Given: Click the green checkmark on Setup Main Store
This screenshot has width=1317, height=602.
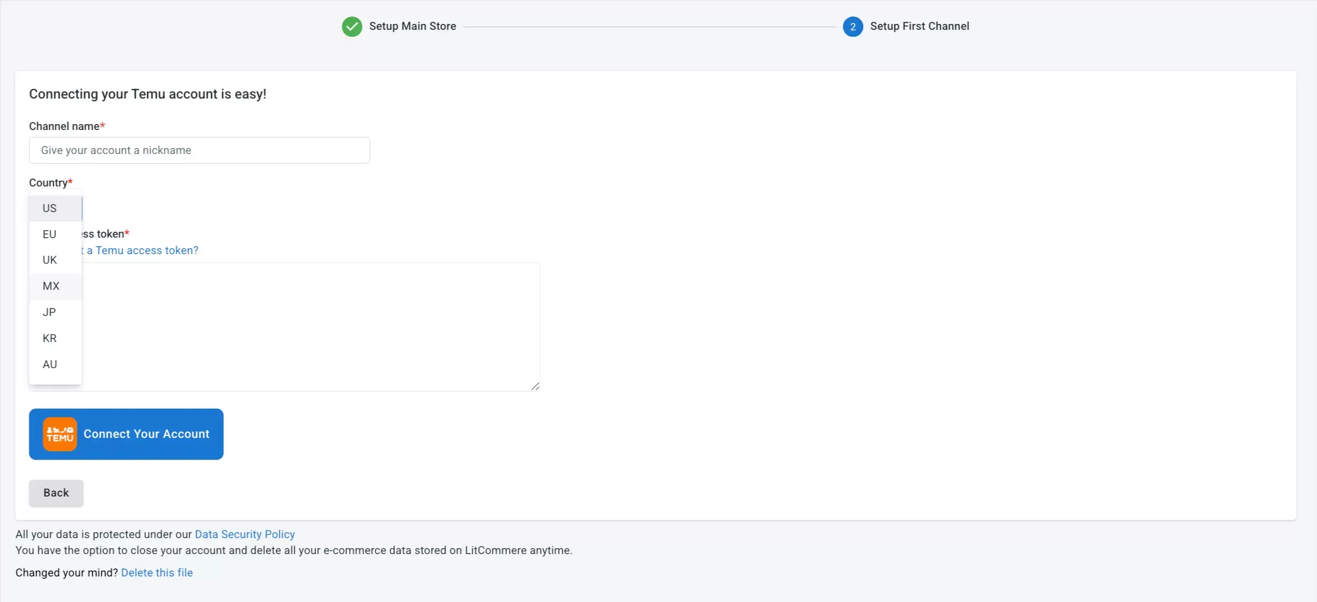Looking at the screenshot, I should (351, 26).
